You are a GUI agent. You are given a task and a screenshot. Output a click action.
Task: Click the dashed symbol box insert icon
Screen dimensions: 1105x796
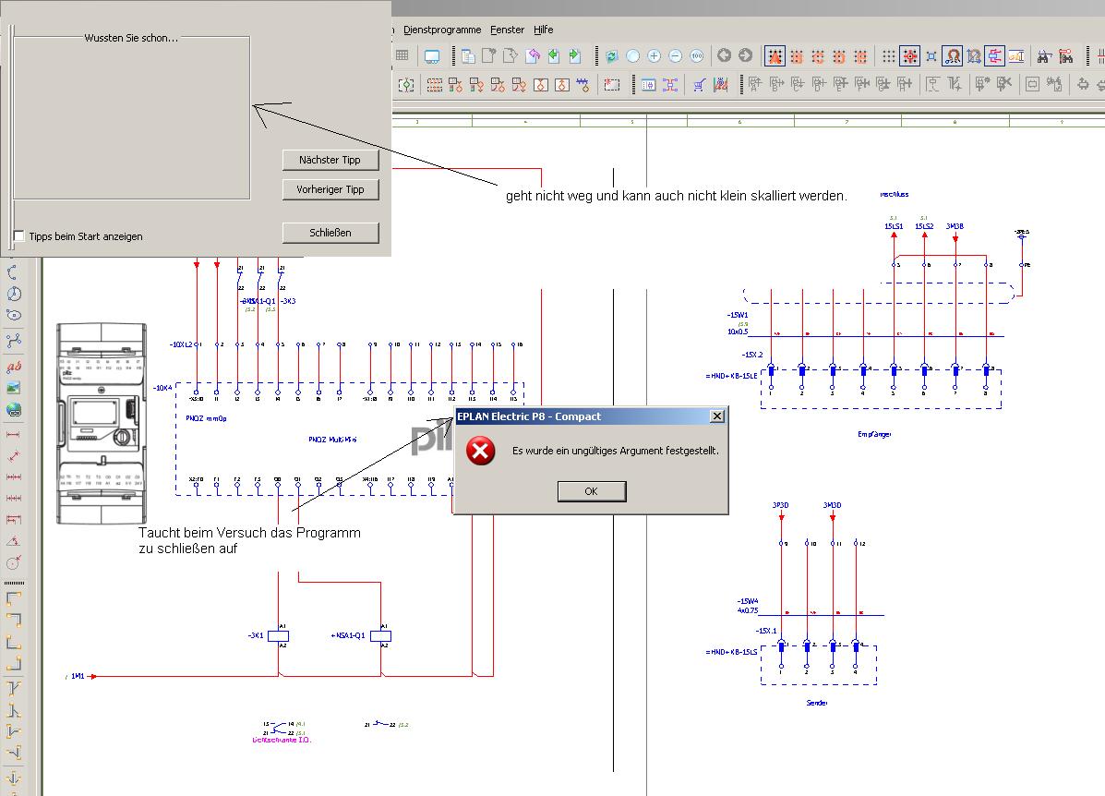click(x=406, y=85)
